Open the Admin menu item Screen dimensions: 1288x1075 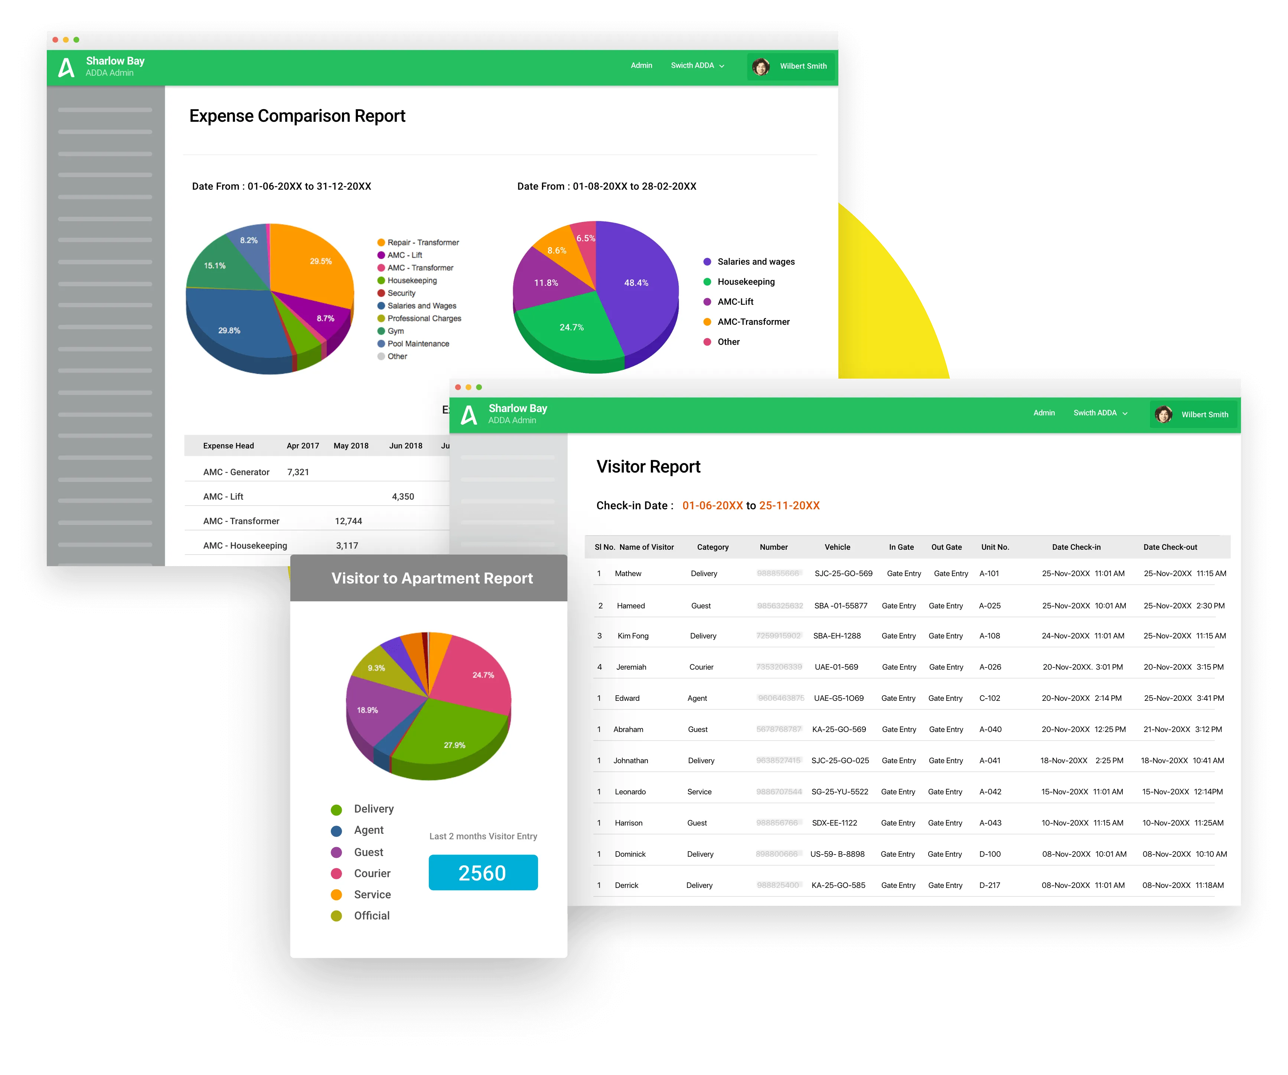pyautogui.click(x=641, y=65)
